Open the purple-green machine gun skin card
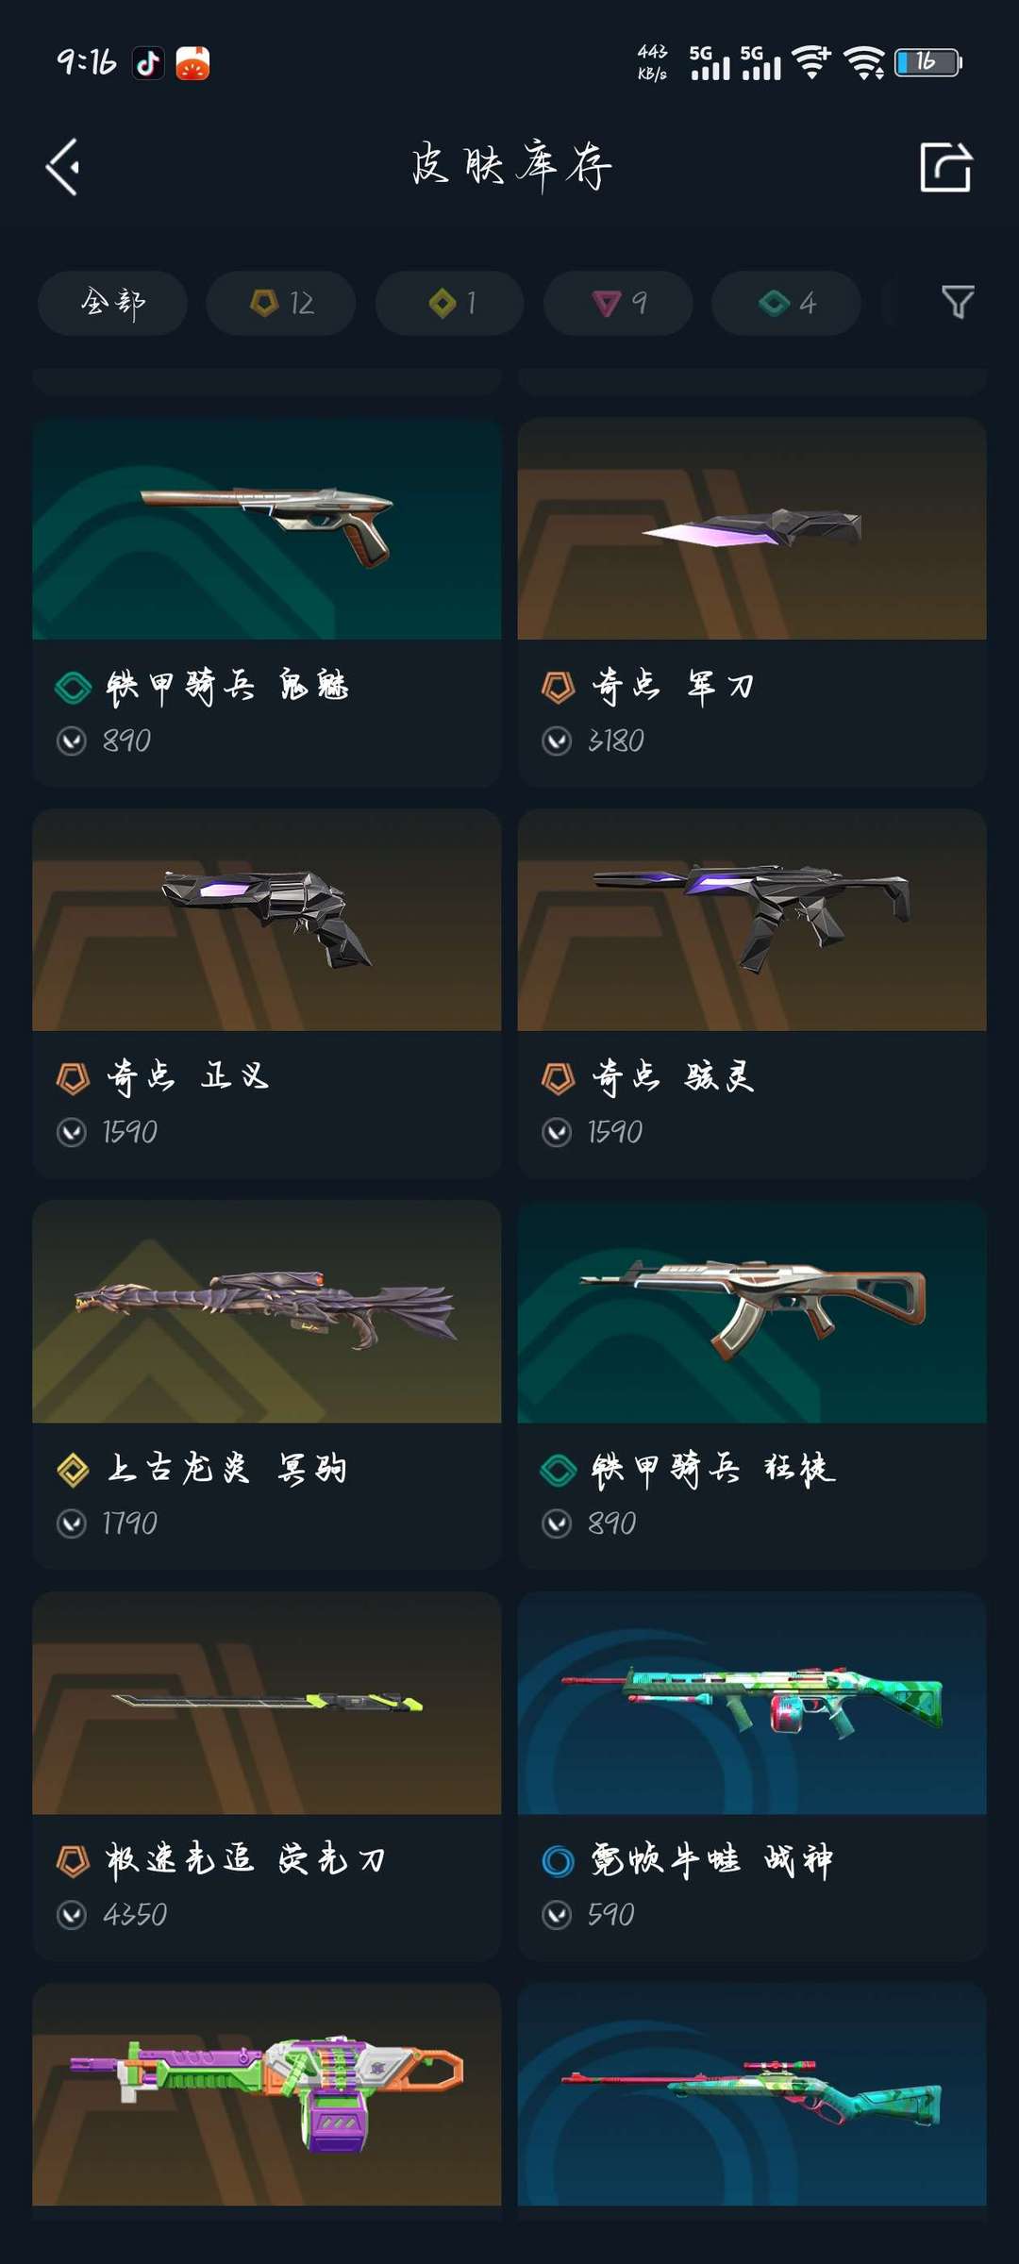Screen dimensions: 1019x2264 [267, 2094]
